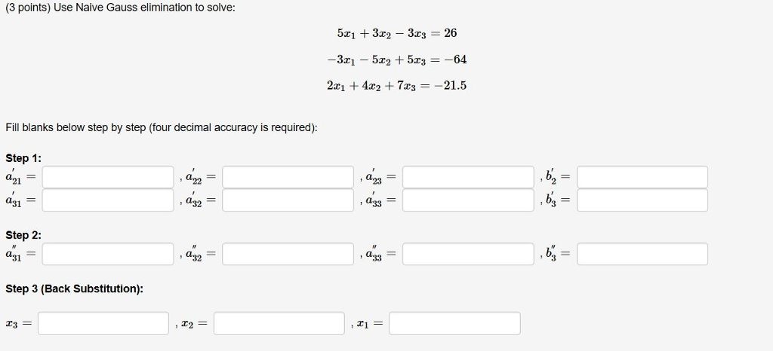Click the b'2 answer field in Step 1
The width and height of the screenshot is (773, 351).
[x=642, y=177]
